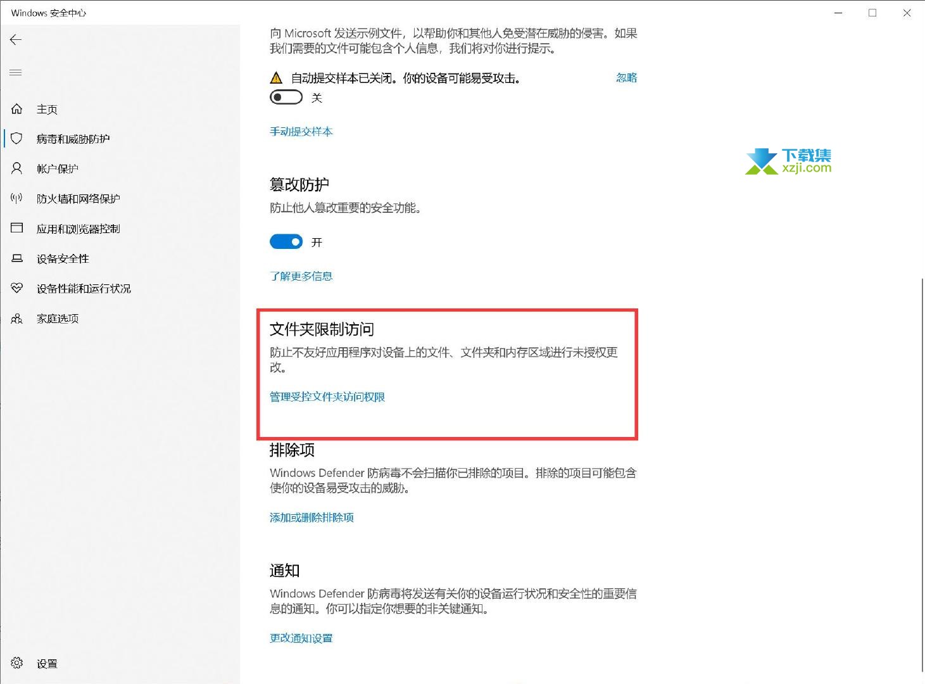Screen dimensions: 925x684
Task: Minimize the Windows Security window
Action: point(838,13)
